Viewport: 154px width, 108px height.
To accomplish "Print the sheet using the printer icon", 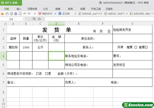I will tap(16, 14).
